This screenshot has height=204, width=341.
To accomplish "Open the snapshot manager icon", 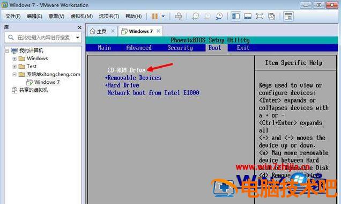I will [219, 16].
